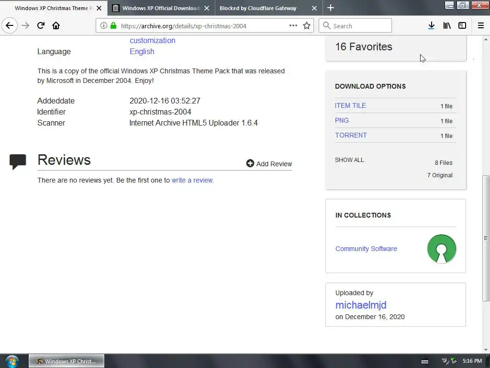Click the on-screen keyboard tray icon
490x368 pixels.
click(x=425, y=361)
